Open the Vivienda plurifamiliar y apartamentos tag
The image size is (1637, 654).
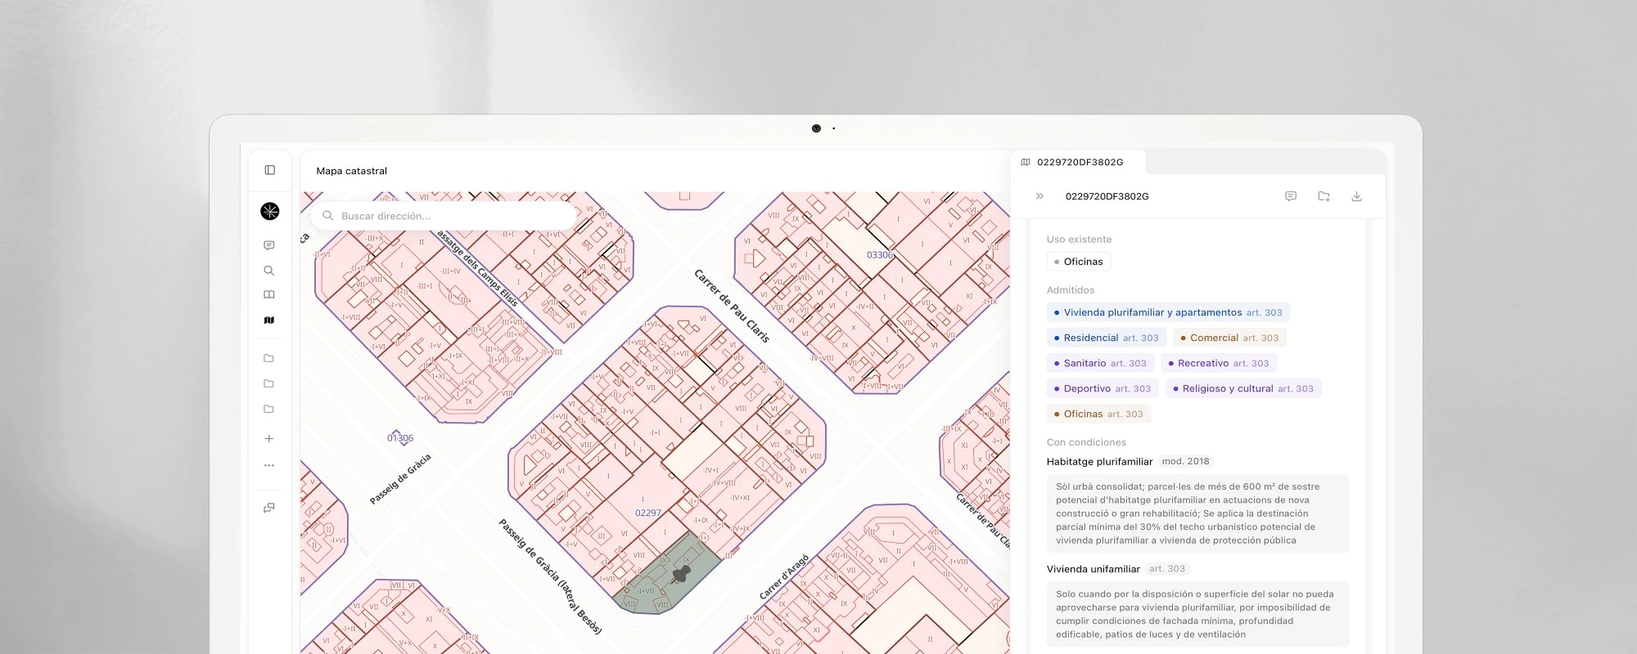coord(1168,312)
